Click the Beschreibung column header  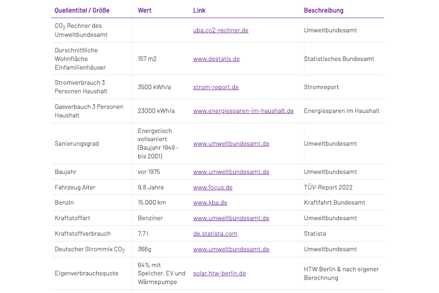324,11
